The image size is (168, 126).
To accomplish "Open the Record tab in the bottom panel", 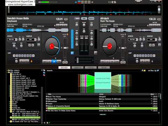I will pyautogui.click(x=104, y=68).
